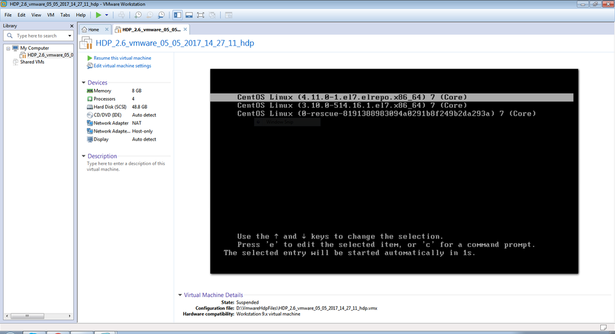Click the description text entry area
This screenshot has width=615, height=334.
point(126,166)
